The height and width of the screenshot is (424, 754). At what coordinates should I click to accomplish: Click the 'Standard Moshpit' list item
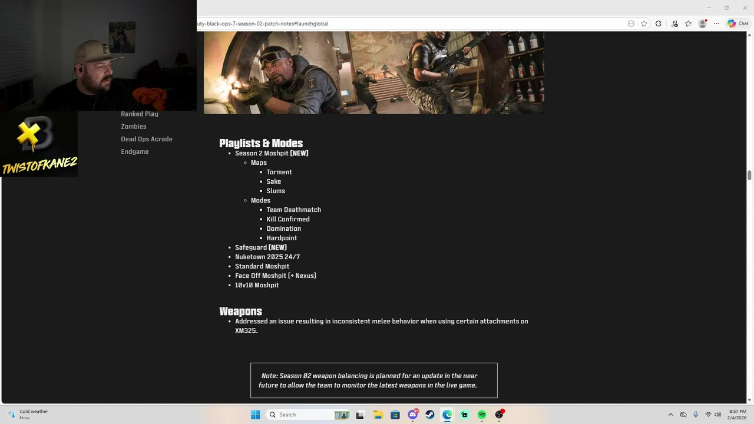click(x=262, y=266)
